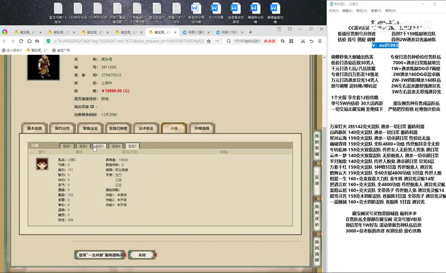Bookmark this page with the address bar star
This screenshot has width=446, height=273.
point(209,41)
